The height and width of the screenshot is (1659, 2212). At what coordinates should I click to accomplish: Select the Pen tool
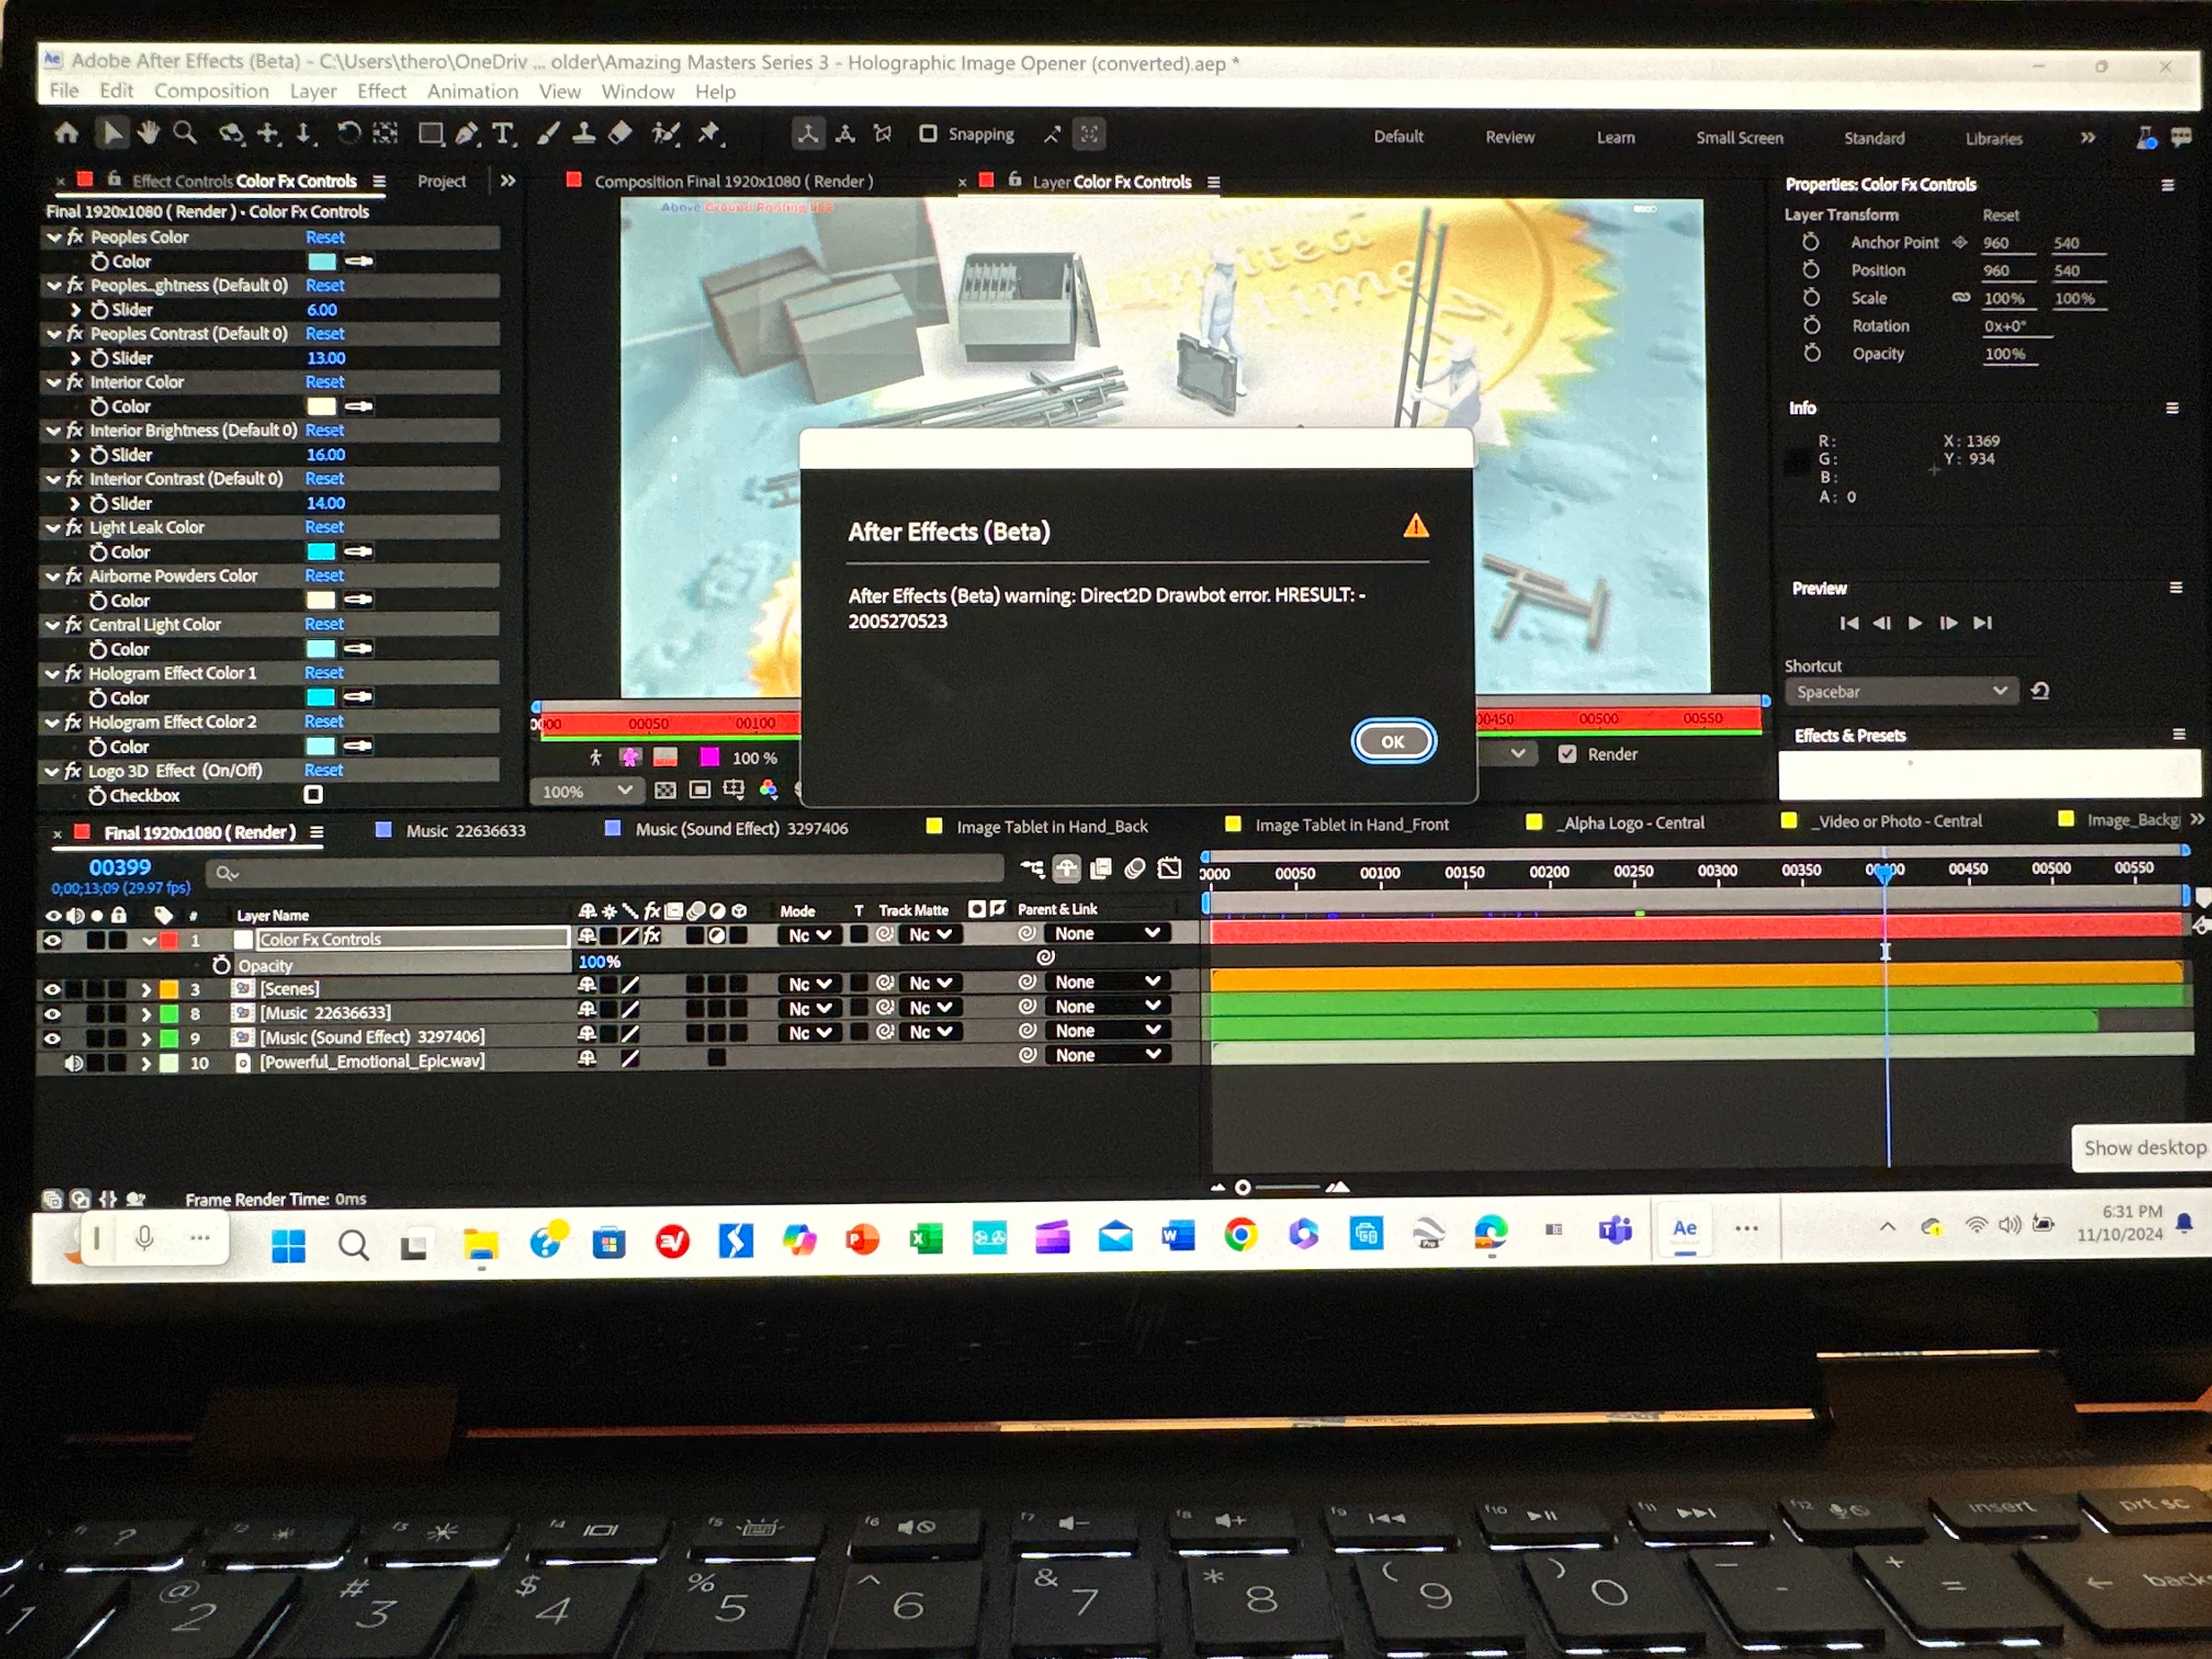tap(467, 134)
